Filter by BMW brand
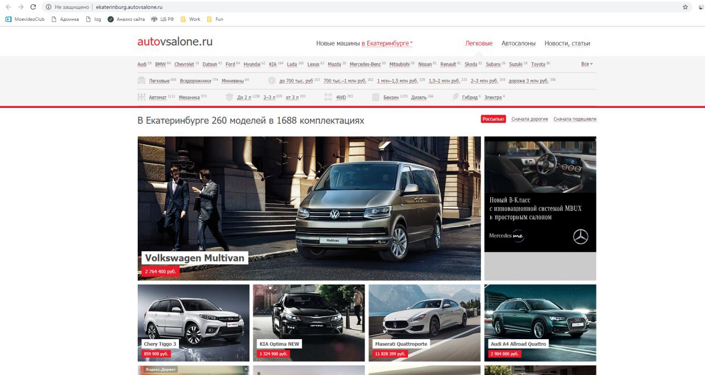This screenshot has height=375, width=705. [160, 64]
